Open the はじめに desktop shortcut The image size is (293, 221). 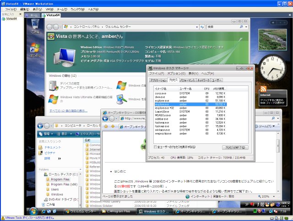(x=35, y=50)
